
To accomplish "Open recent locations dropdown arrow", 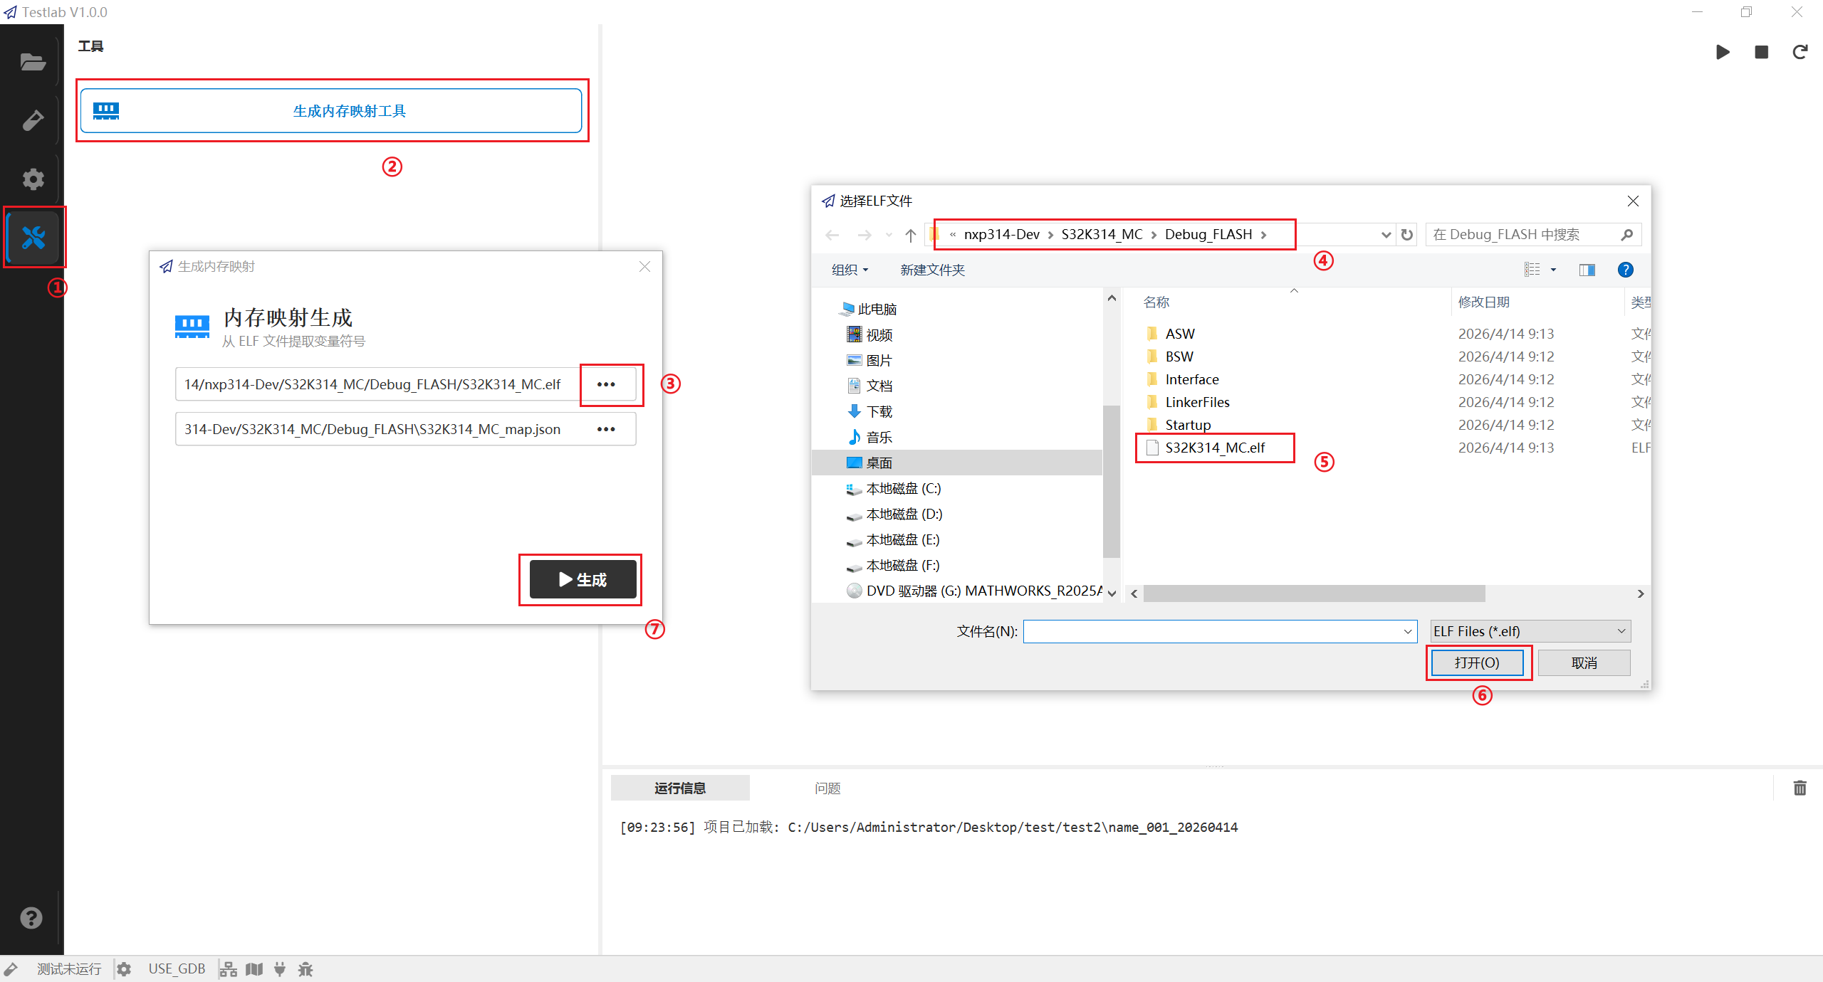I will (x=889, y=235).
